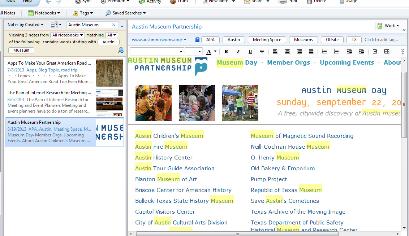Open the Saved Searches menu
The height and width of the screenshot is (236, 409).
pyautogui.click(x=125, y=13)
